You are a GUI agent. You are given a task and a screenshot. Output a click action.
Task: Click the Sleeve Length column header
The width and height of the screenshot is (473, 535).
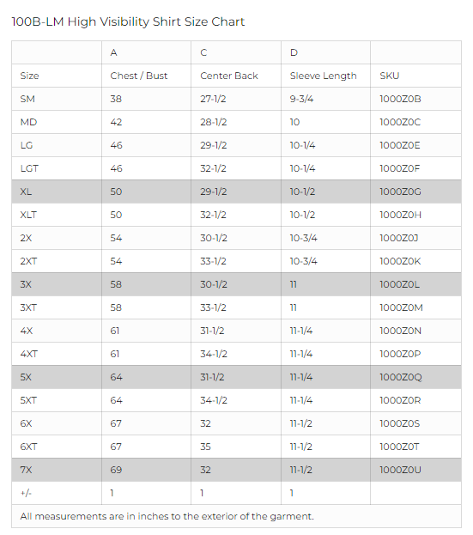pyautogui.click(x=323, y=76)
